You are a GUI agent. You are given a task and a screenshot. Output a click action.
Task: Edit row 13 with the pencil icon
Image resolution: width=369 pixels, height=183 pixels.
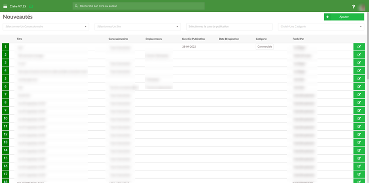(359, 142)
